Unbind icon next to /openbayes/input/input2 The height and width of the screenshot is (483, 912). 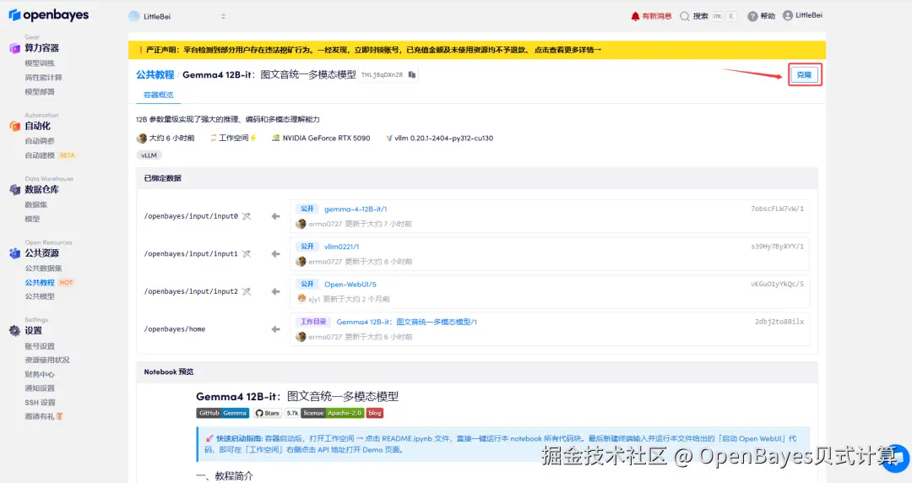coord(247,291)
